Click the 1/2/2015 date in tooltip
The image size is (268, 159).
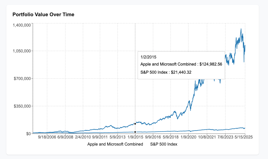pos(148,57)
